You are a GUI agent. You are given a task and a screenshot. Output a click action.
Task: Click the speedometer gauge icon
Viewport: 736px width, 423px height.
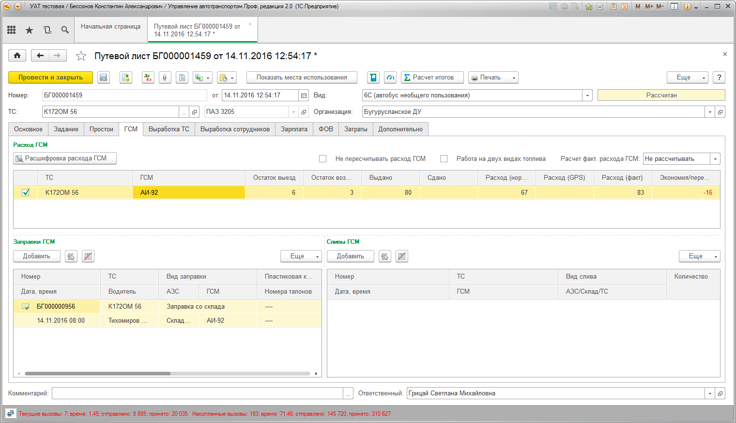(390, 78)
